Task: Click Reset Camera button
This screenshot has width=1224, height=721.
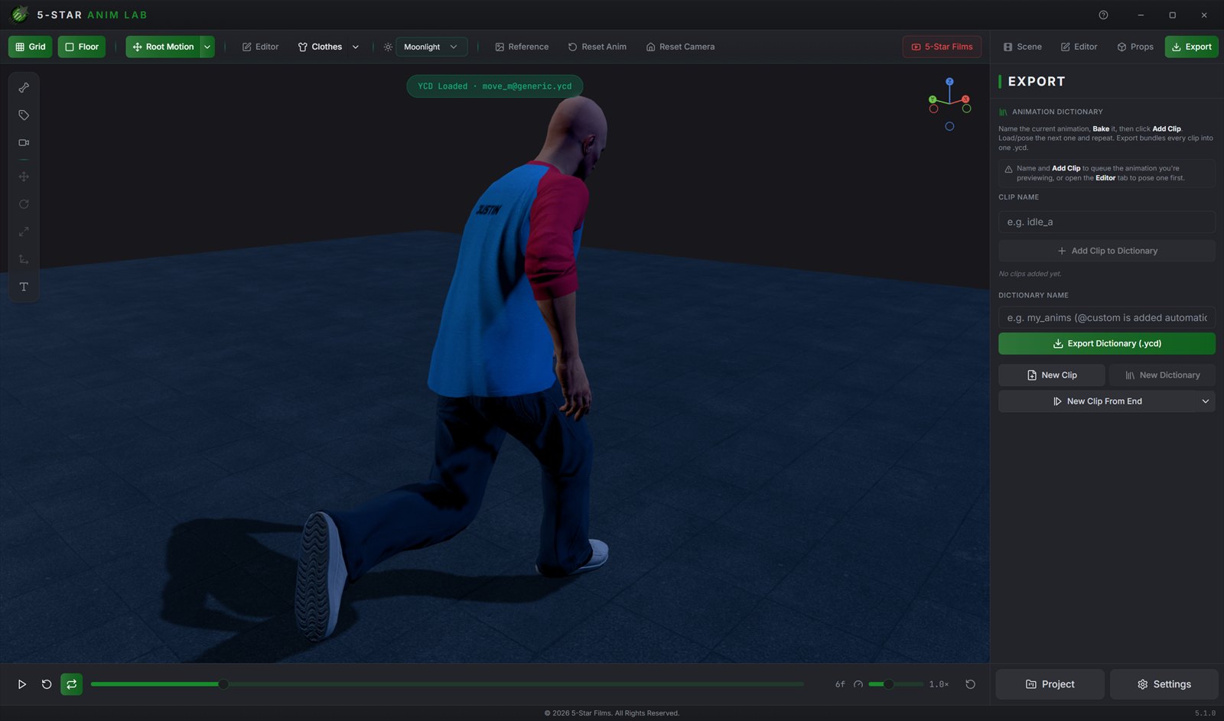Action: coord(680,47)
